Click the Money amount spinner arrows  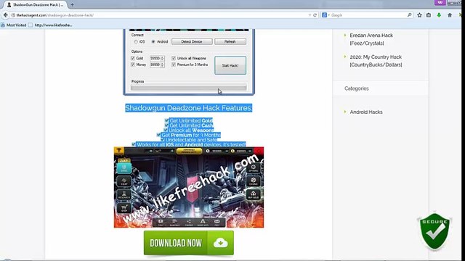pos(162,65)
